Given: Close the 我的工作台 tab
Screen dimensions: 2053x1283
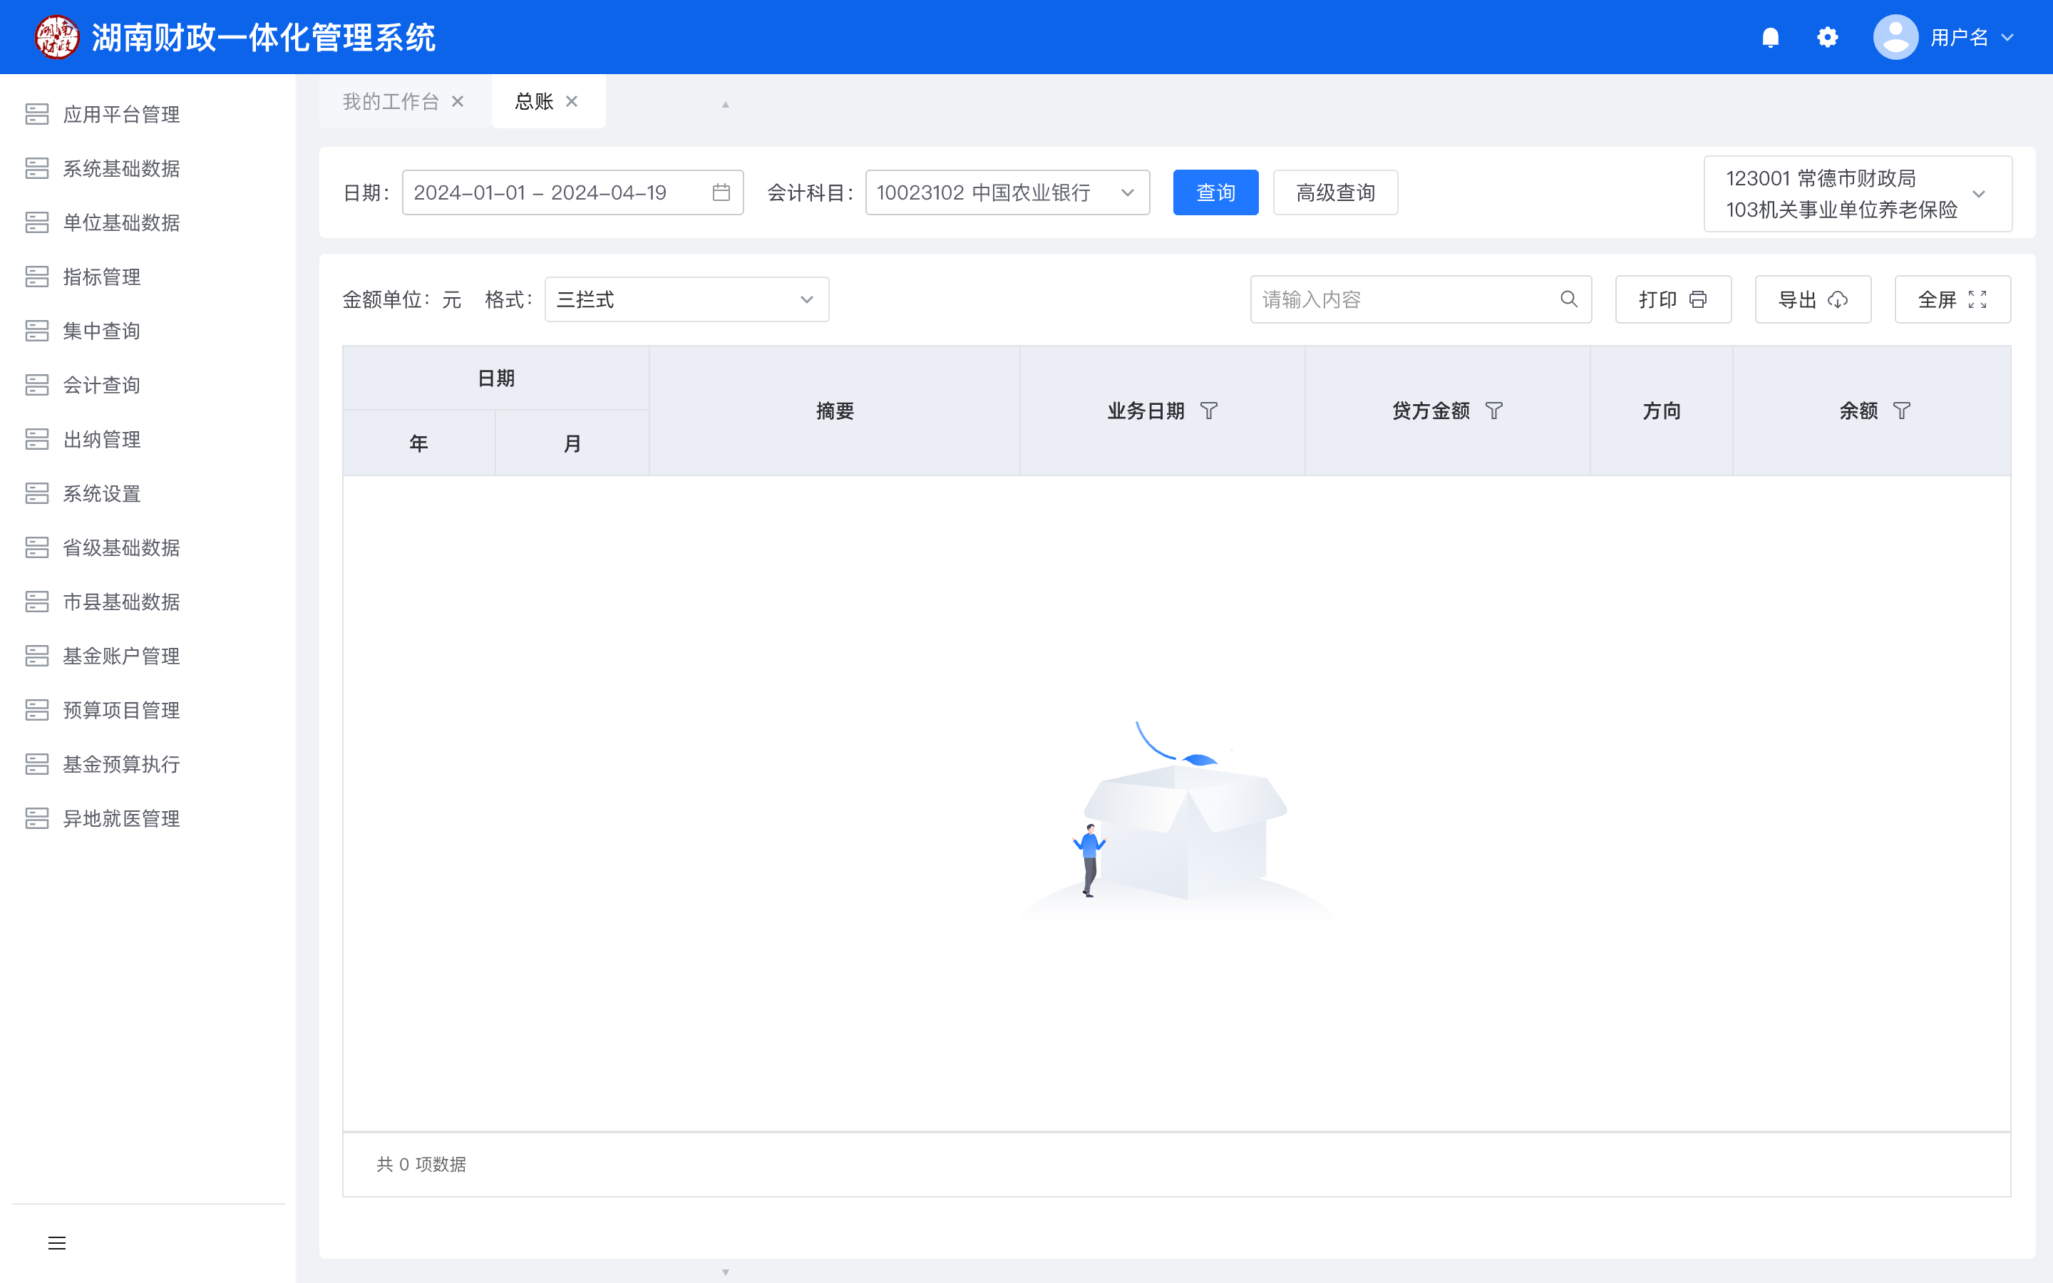Looking at the screenshot, I should pos(458,102).
